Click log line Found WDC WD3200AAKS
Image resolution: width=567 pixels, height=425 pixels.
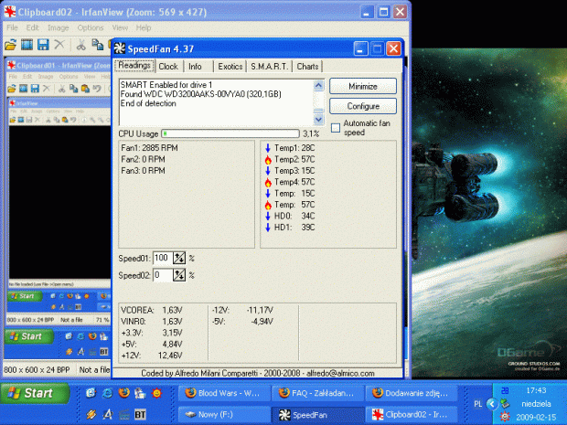tap(200, 94)
